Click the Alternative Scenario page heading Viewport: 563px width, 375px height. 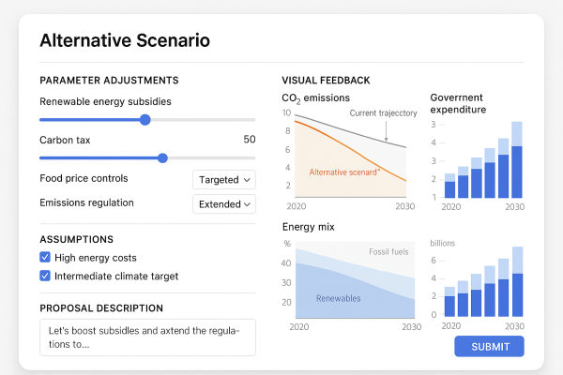125,40
